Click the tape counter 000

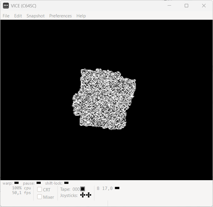coord(76,189)
